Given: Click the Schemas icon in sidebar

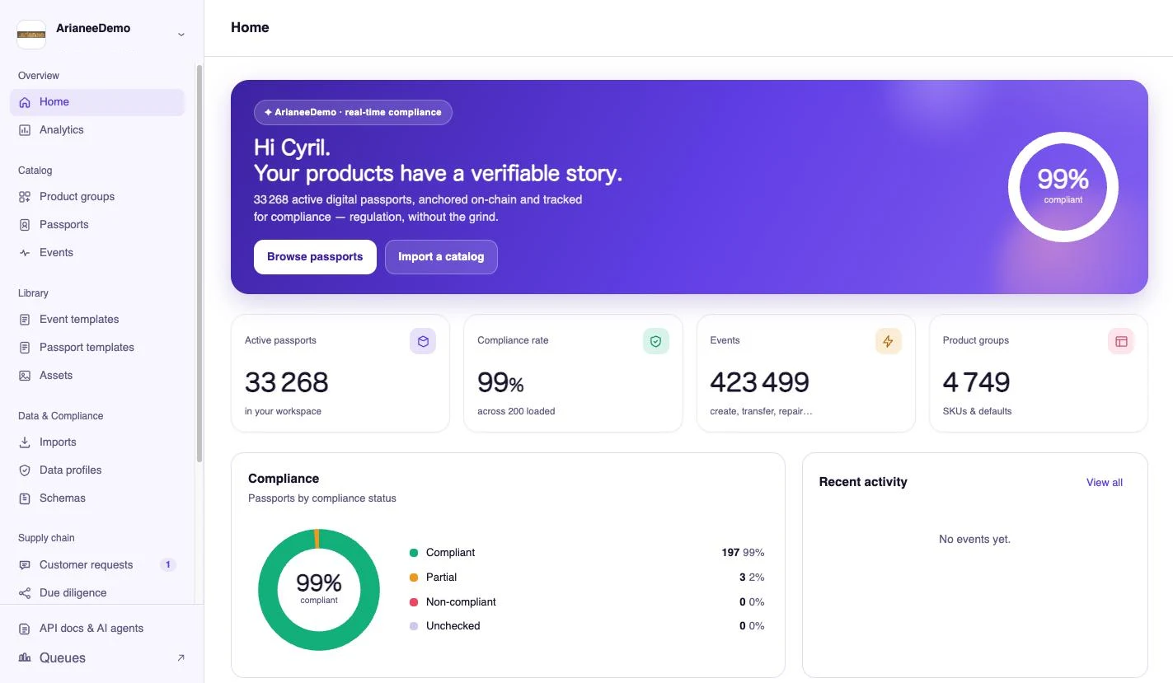Looking at the screenshot, I should [25, 498].
